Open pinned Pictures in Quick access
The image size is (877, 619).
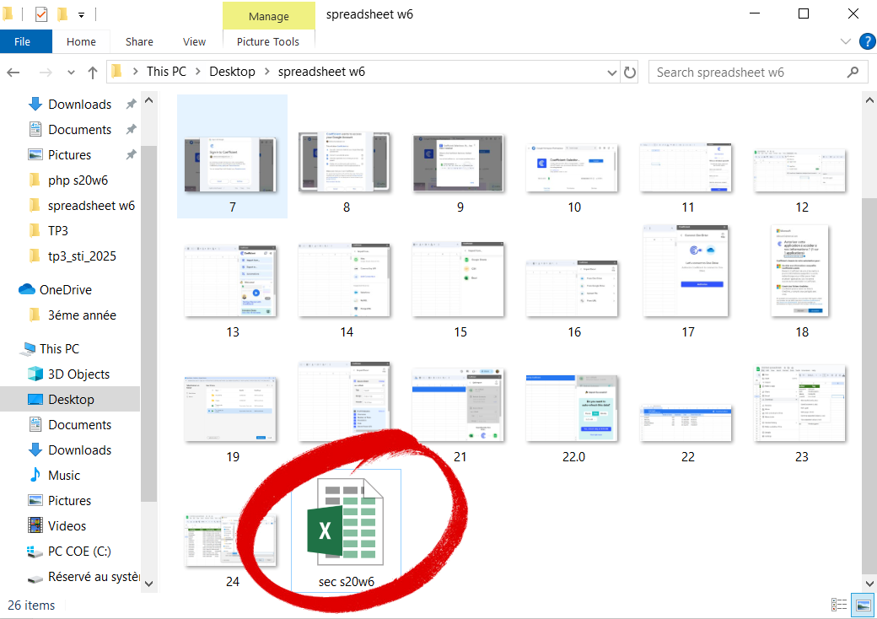coord(69,155)
